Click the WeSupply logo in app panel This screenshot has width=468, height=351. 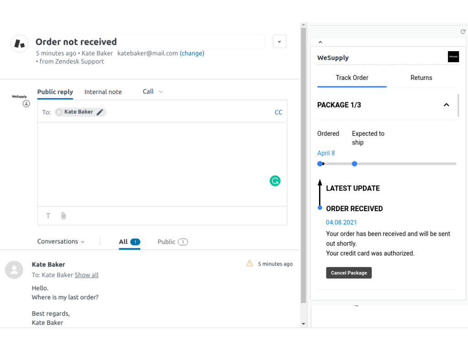click(453, 57)
